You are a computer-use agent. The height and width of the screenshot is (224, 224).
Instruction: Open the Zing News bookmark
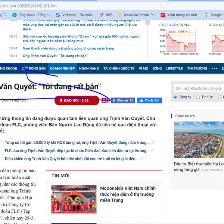pyautogui.click(x=32, y=15)
